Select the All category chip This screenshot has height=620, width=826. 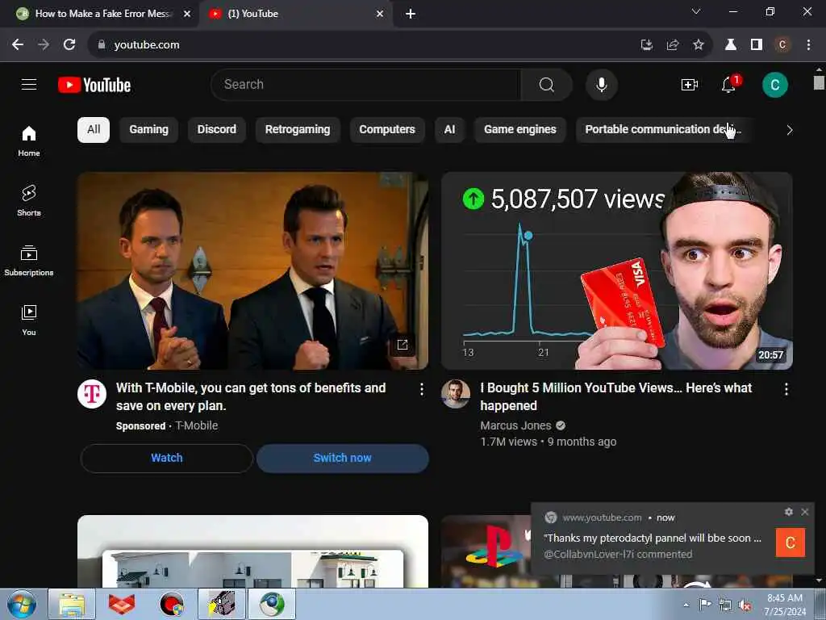94,130
